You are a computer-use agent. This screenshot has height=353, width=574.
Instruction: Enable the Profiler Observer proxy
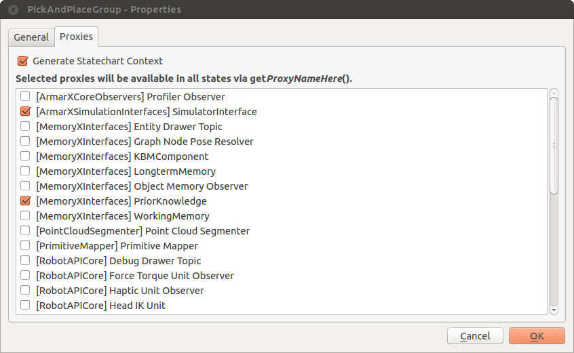click(x=25, y=96)
